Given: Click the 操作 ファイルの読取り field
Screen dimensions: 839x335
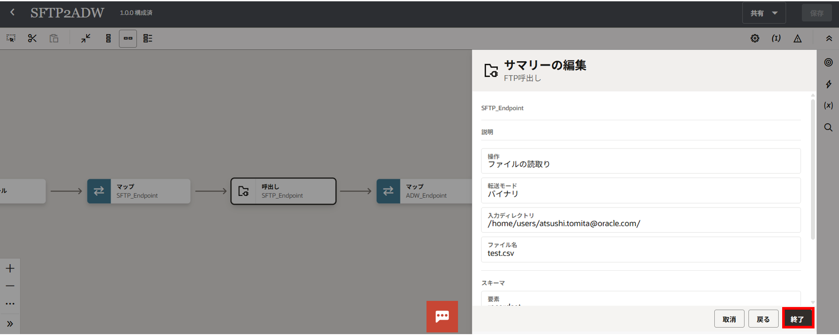Looking at the screenshot, I should [641, 161].
